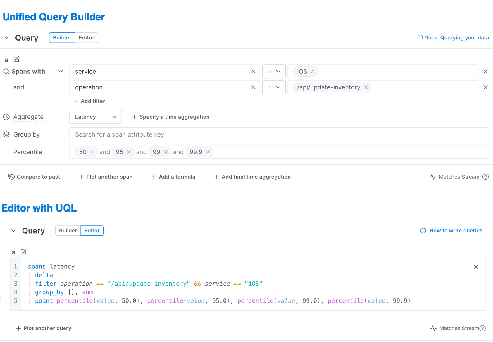The width and height of the screenshot is (493, 342).
Task: Click the info icon next to How to write queries
Action: point(423,230)
